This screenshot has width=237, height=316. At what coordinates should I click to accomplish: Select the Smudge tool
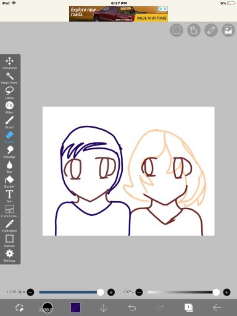pos(9,152)
